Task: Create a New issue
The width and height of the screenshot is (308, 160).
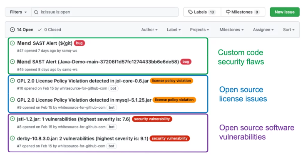Action: tap(285, 12)
